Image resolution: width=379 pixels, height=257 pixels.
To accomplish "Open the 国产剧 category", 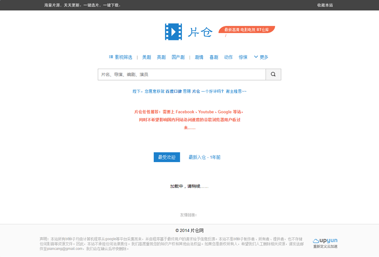I will pyautogui.click(x=178, y=57).
